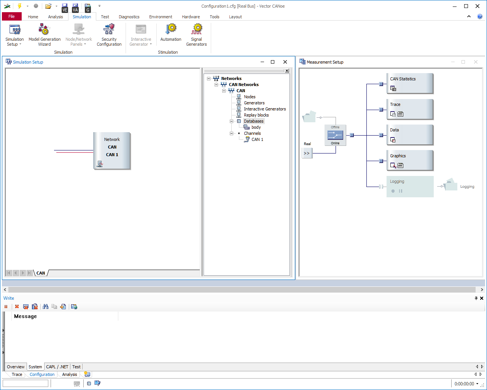Click the horizontal scrollbar right arrow
Image resolution: width=487 pixels, height=390 pixels.
(482, 290)
